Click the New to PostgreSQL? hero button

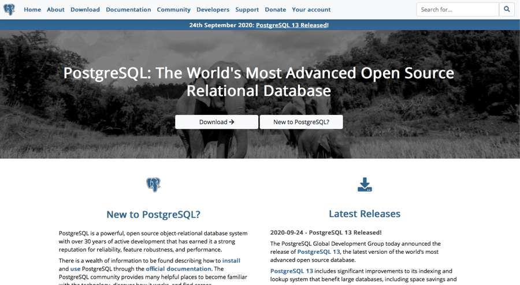click(301, 122)
